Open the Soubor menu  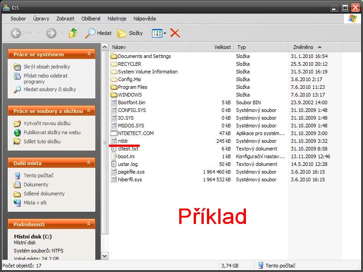[x=18, y=19]
